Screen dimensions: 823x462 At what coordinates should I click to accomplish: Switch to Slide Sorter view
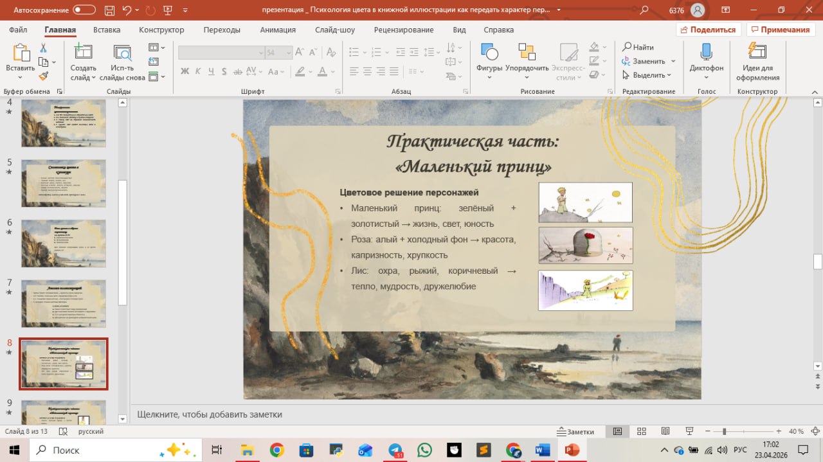tap(641, 431)
